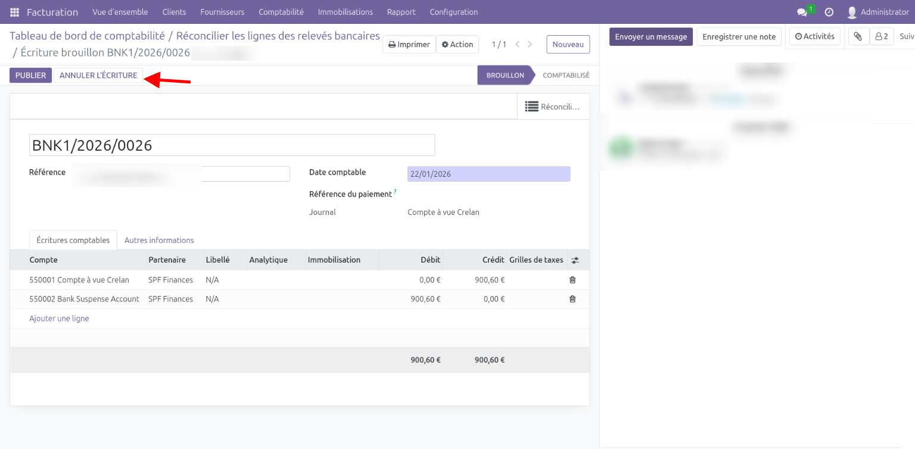This screenshot has width=915, height=449.
Task: Open the activities clock icon in navbar
Action: click(829, 12)
